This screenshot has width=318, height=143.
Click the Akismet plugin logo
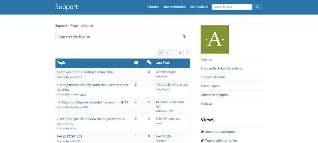(x=215, y=40)
